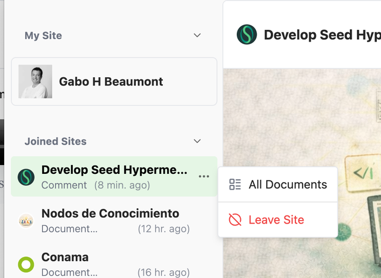Select the Gabo H Beaumont site name
The height and width of the screenshot is (278, 381).
click(111, 82)
